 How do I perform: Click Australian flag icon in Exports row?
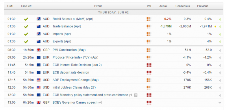coord(38,41)
